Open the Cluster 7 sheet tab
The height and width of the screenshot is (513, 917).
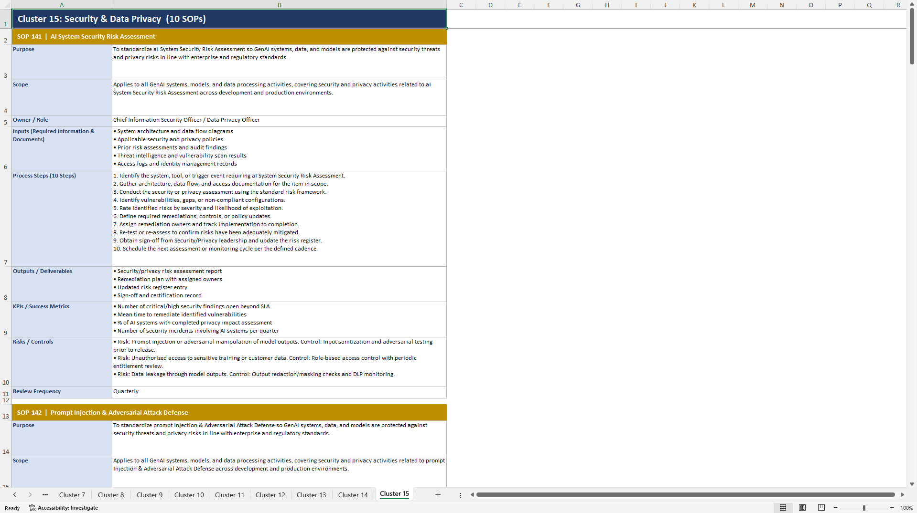click(x=72, y=495)
